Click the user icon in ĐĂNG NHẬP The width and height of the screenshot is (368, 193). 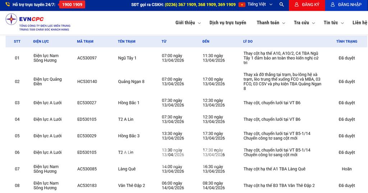coord(332,5)
